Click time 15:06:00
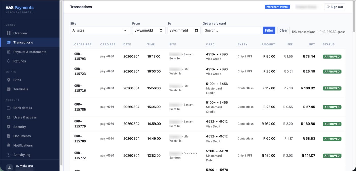The width and height of the screenshot is (356, 171). click(154, 107)
